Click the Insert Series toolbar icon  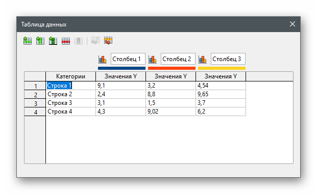pyautogui.click(x=40, y=41)
